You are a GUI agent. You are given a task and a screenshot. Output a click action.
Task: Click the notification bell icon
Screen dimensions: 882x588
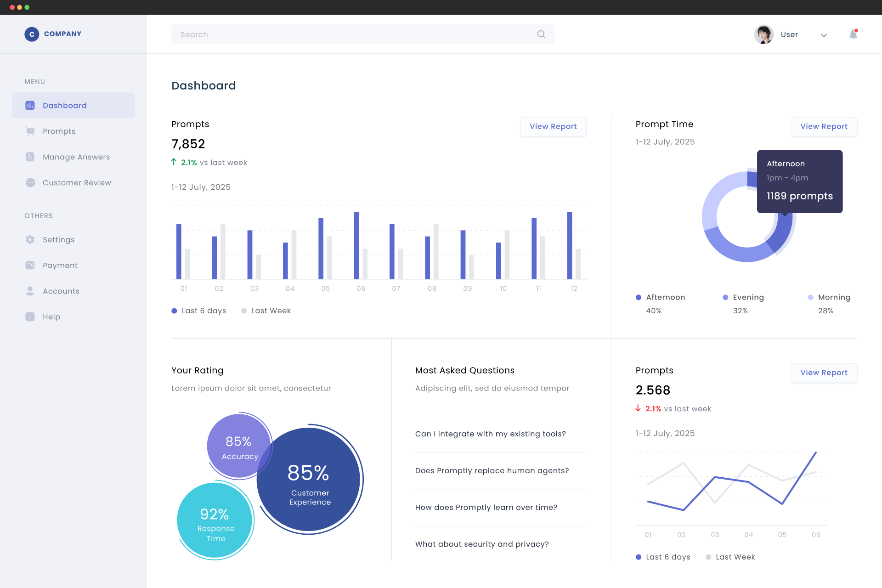[x=853, y=34]
